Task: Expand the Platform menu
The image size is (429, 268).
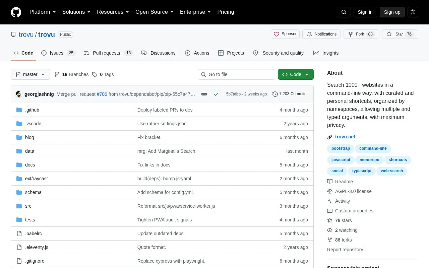Action: click(43, 12)
